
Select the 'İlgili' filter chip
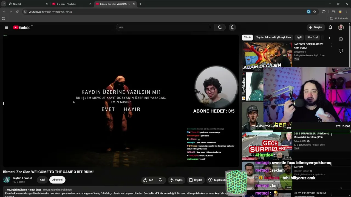pyautogui.click(x=299, y=37)
